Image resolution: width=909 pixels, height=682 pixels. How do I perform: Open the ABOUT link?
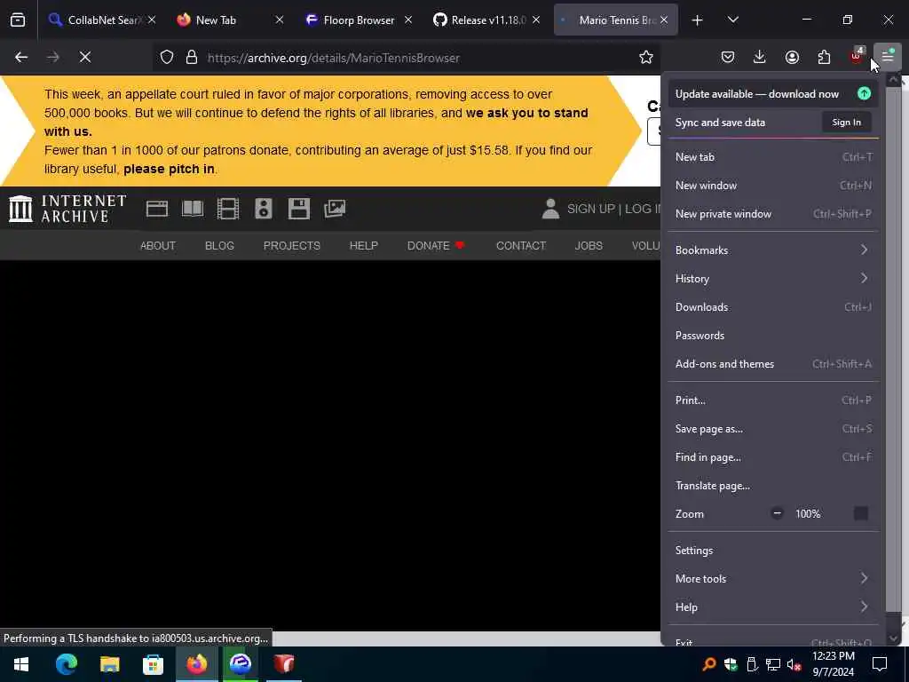tap(158, 246)
